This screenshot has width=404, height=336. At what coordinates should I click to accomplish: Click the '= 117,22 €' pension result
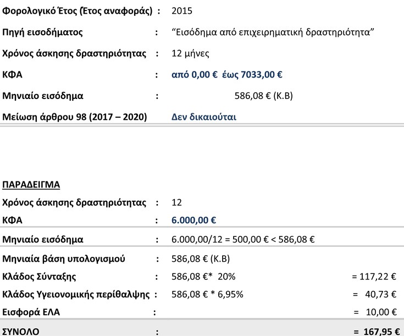[x=374, y=277]
